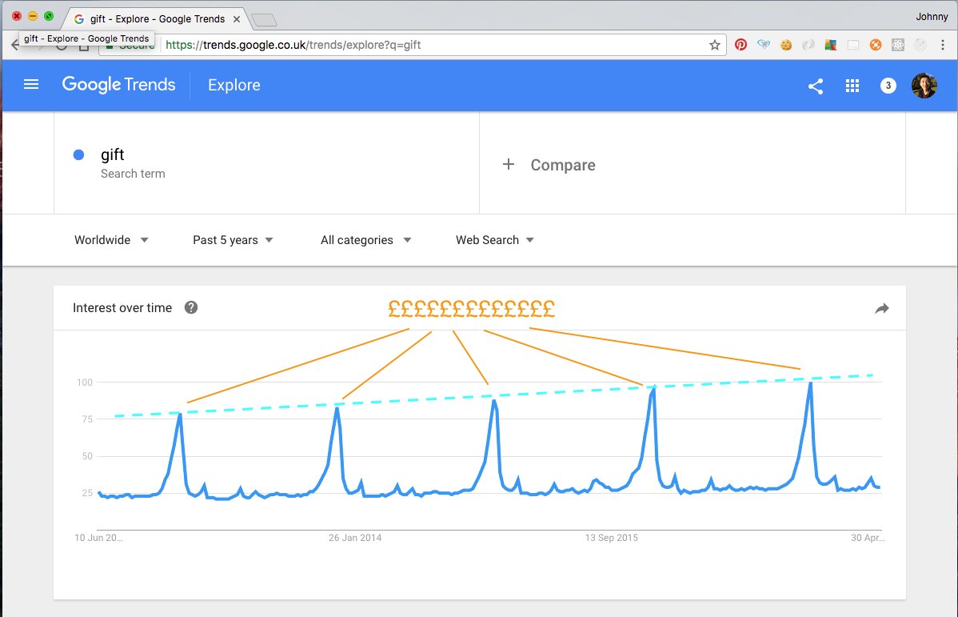Click the Search term label
The width and height of the screenshot is (958, 617).
pos(133,174)
